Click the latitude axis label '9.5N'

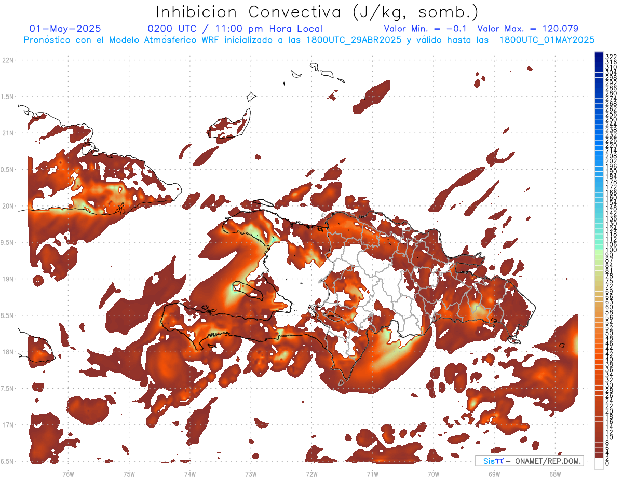click(8, 243)
